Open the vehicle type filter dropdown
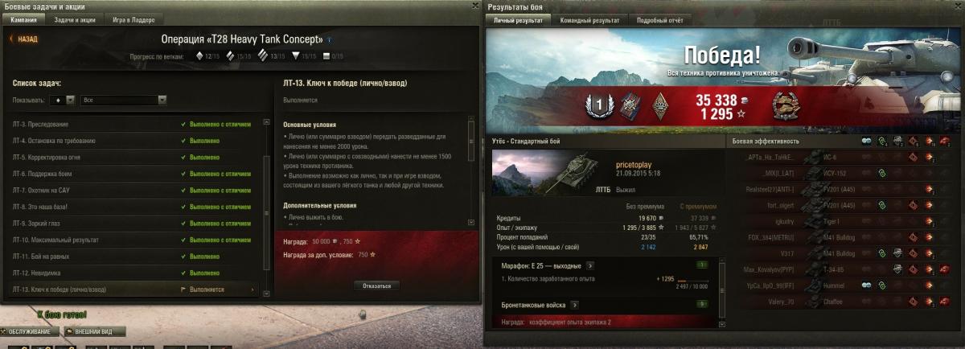The image size is (965, 349). point(63,100)
